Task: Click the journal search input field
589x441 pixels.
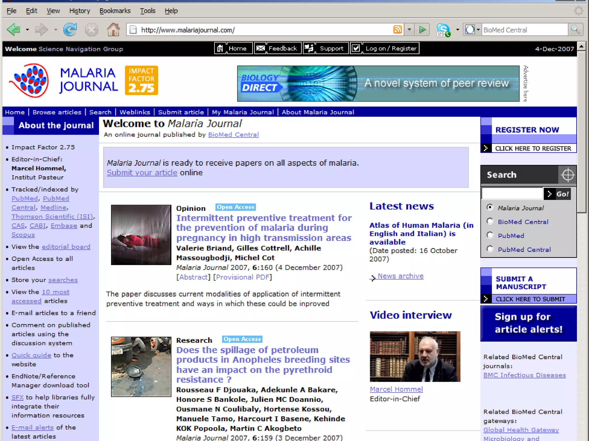Action: pos(512,194)
